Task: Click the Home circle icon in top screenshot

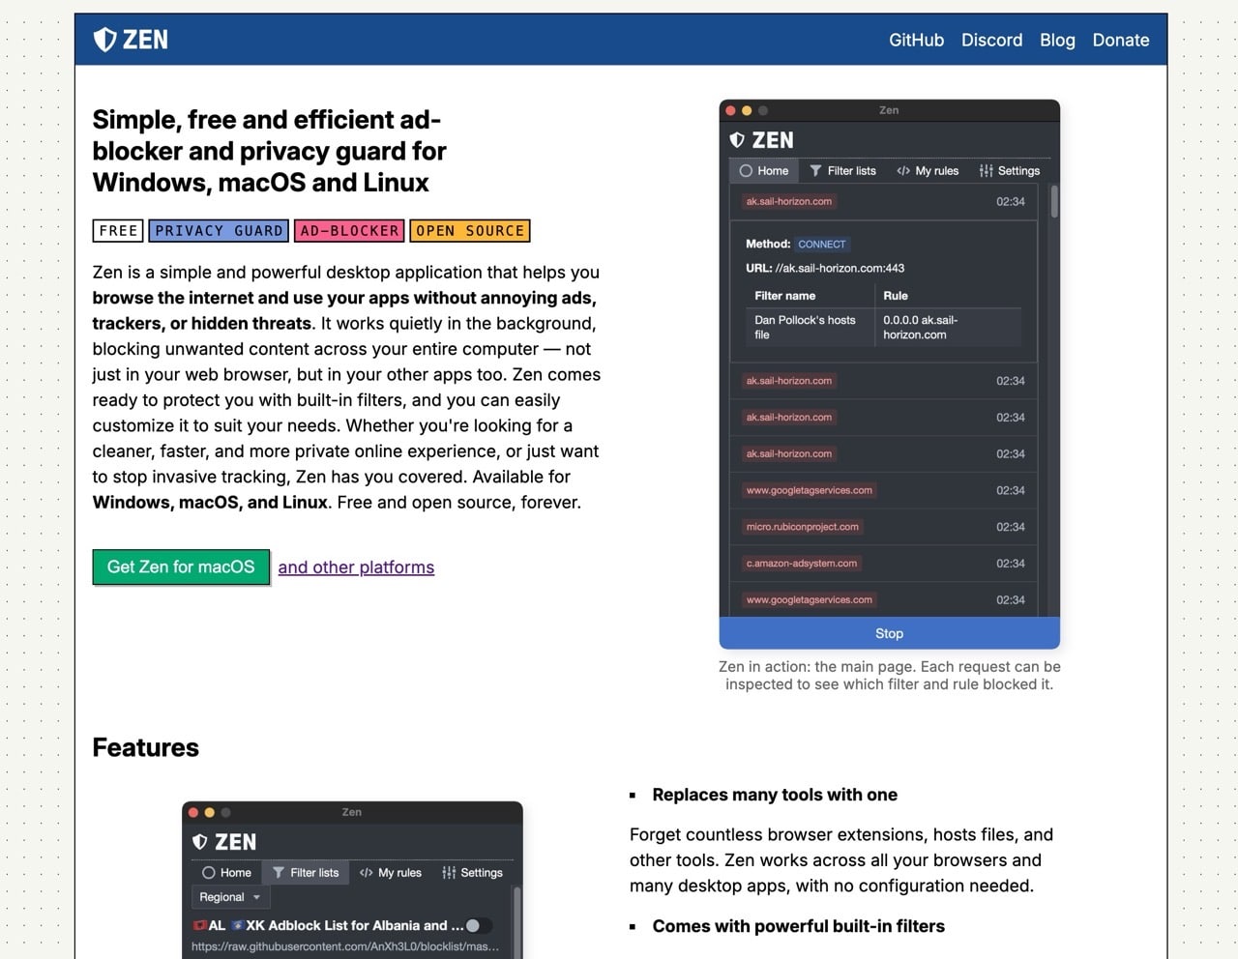Action: 746,171
